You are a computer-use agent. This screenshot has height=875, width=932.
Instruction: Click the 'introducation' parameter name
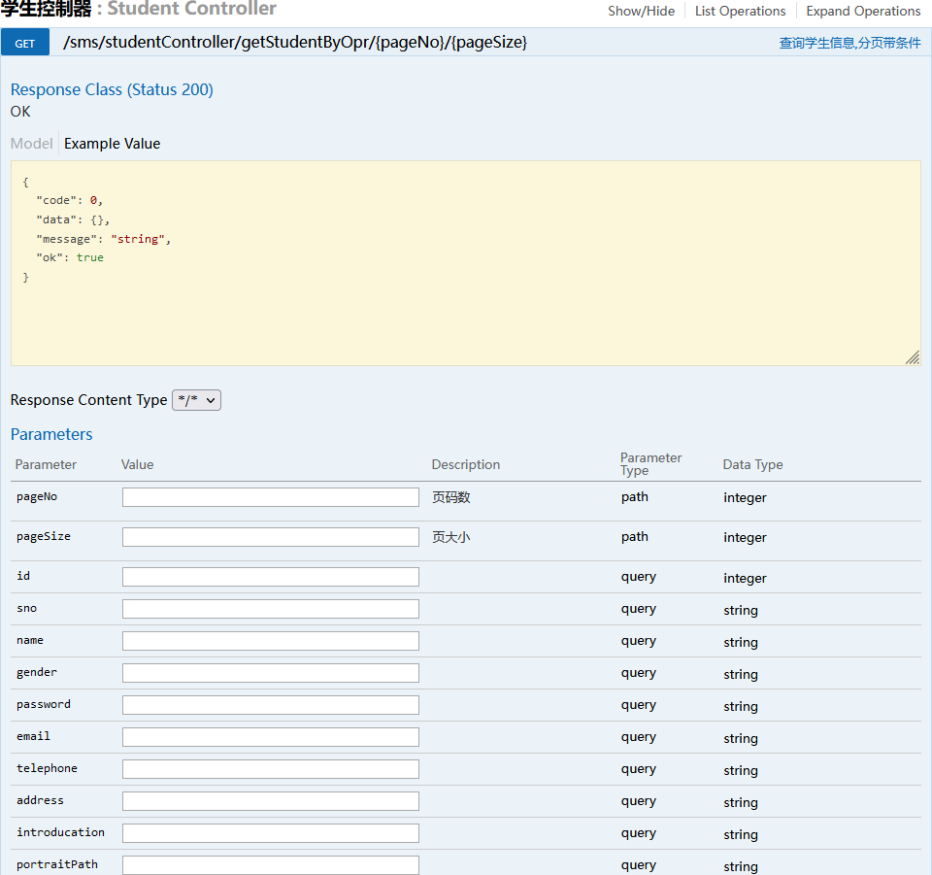pyautogui.click(x=60, y=833)
